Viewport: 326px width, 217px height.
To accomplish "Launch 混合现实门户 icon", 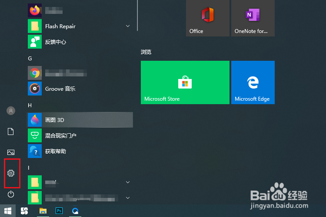I will [35, 135].
